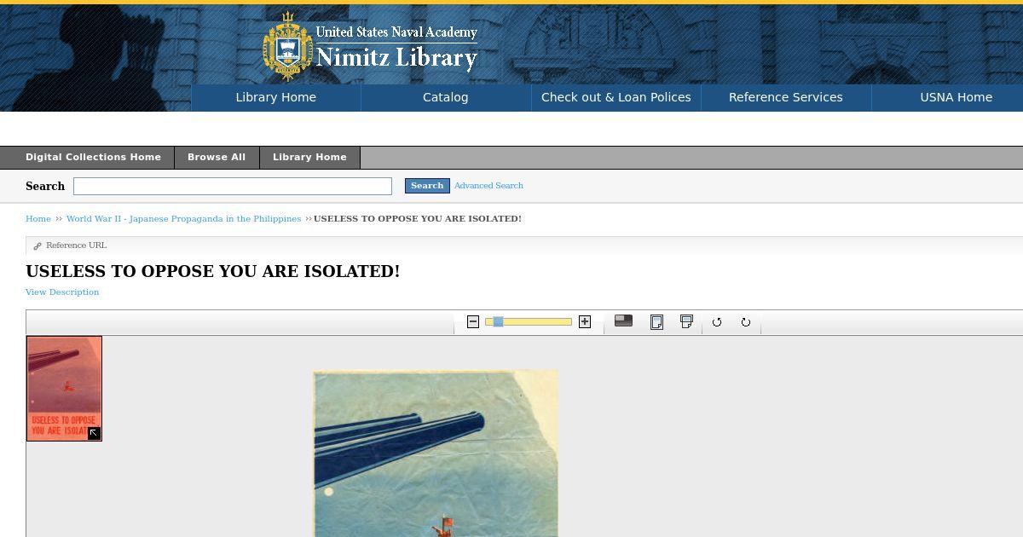Adjust the yellow zoom level slider
The width and height of the screenshot is (1023, 537).
point(529,321)
